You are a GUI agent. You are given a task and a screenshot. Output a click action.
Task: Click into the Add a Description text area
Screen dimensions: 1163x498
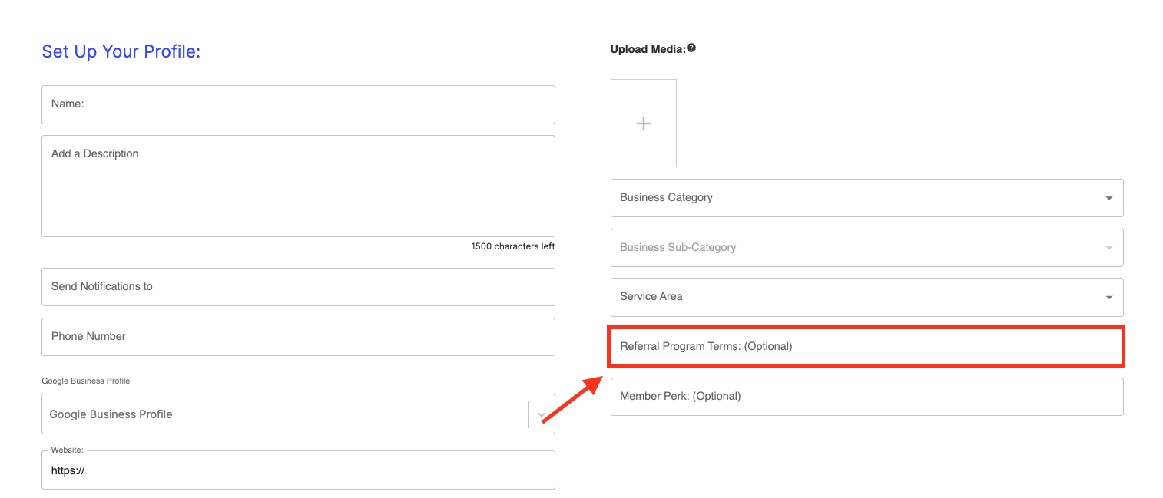coord(298,186)
